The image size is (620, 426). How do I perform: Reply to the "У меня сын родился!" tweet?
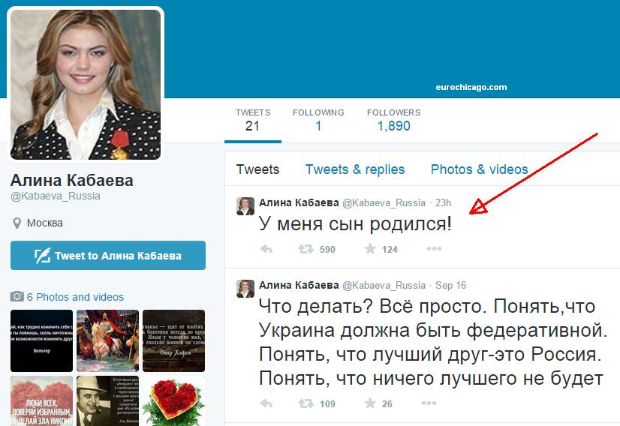[x=266, y=249]
